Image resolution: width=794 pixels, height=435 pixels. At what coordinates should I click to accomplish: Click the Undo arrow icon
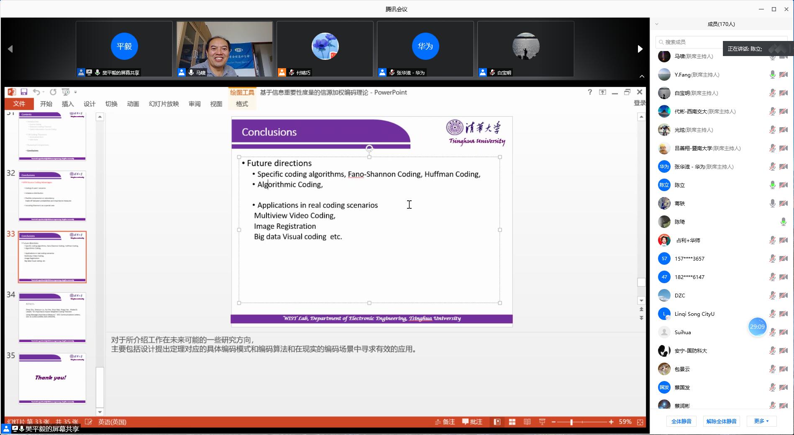click(36, 92)
